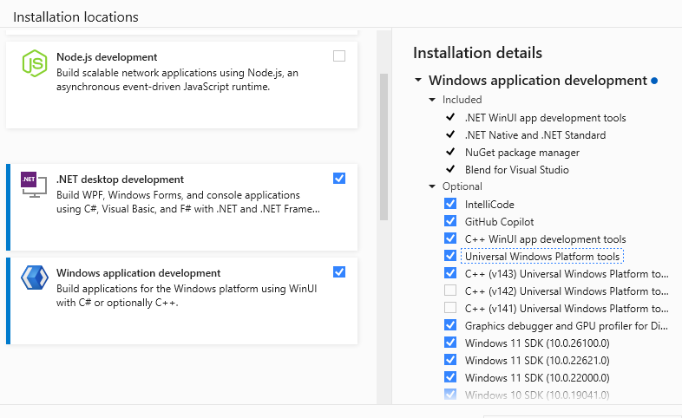Click the workloads list vertical scrollbar

point(384,147)
